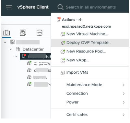Click the second VM icon under host
Screen dimensions: 130x123
tap(29, 70)
